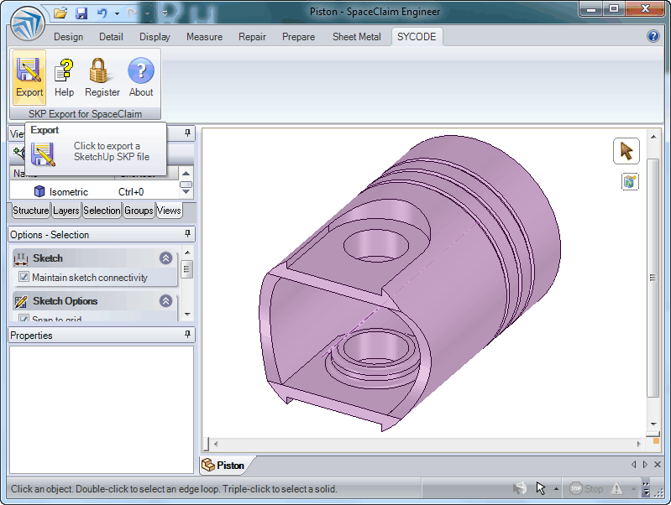Image resolution: width=671 pixels, height=505 pixels.
Task: Open the Repair ribbon tab
Action: 252,37
